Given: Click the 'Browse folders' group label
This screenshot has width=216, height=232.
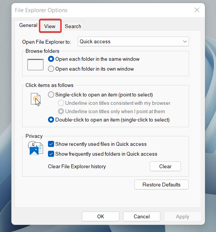Looking at the screenshot, I should coord(42,51).
